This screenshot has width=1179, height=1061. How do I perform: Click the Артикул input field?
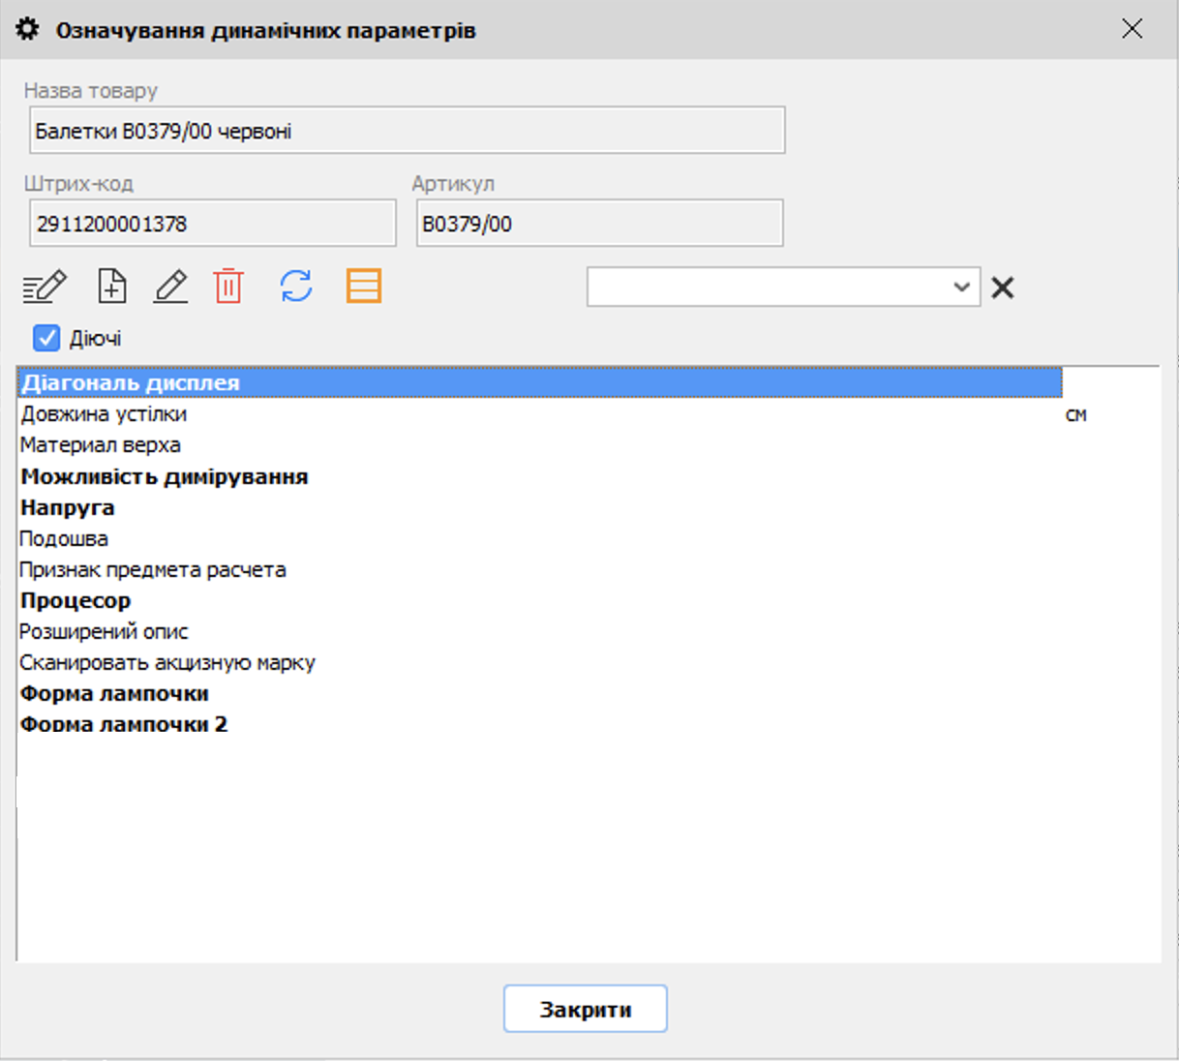coord(599,224)
